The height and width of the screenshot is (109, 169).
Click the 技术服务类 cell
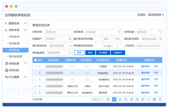[x=104, y=80]
